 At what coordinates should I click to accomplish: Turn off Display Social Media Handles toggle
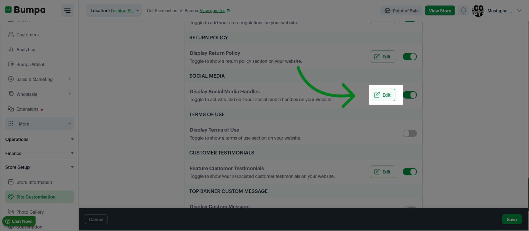pyautogui.click(x=410, y=95)
